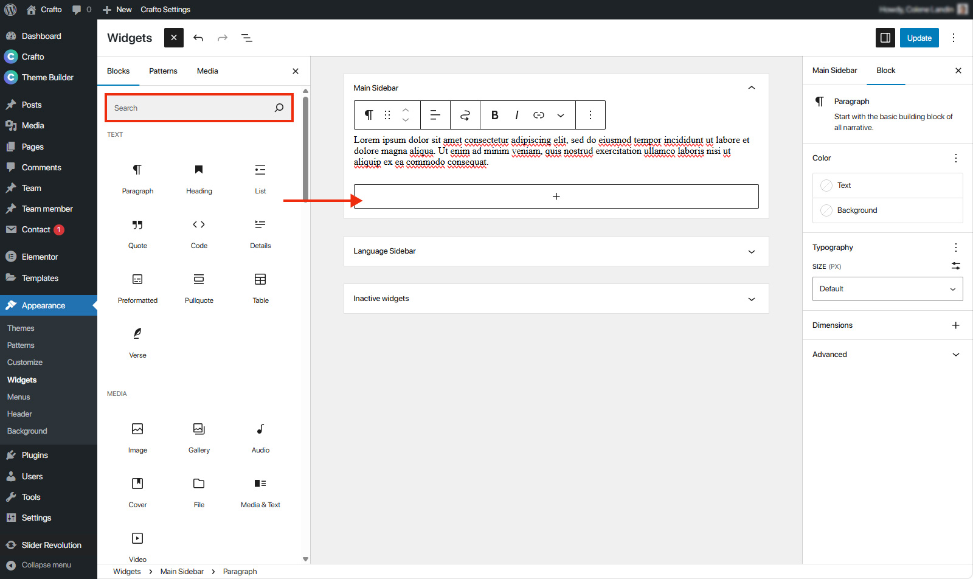The image size is (973, 579).
Task: Insert a Pullquote block
Action: pyautogui.click(x=199, y=288)
